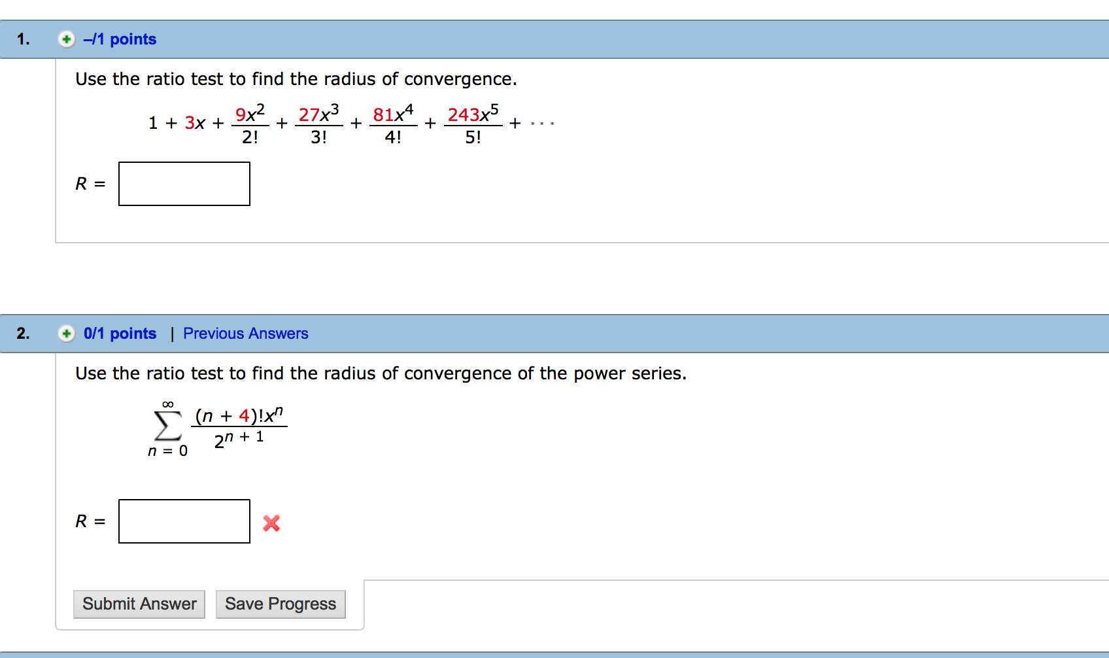Click the R = answer box for problem 1
Image resolution: width=1109 pixels, height=658 pixels.
184,184
